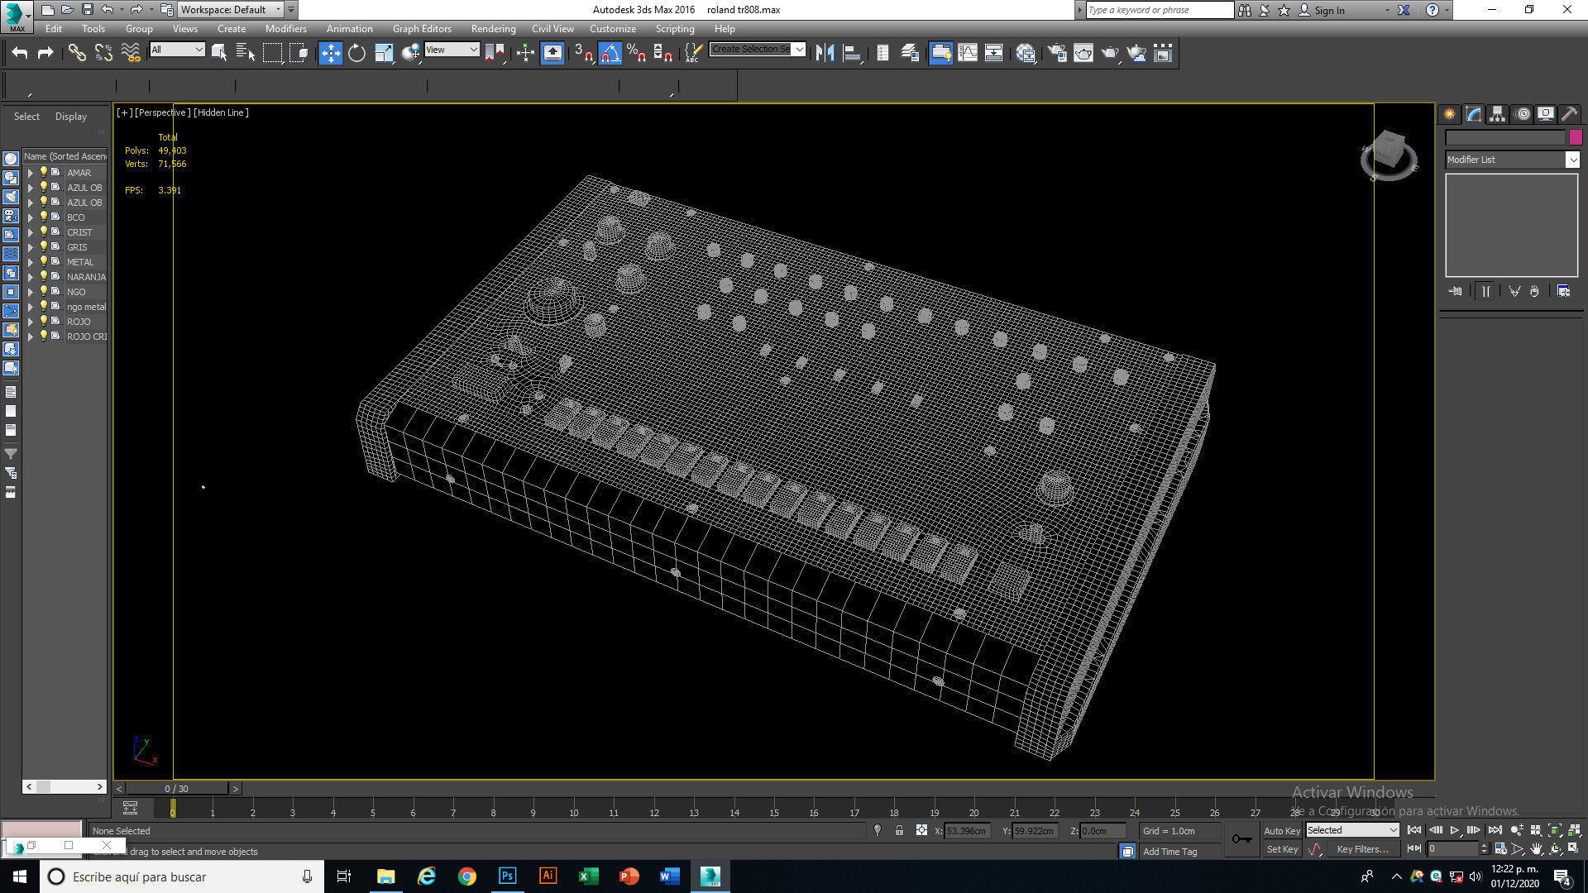The image size is (1588, 893).
Task: Expand the CRIST layer tree node
Action: [x=31, y=232]
